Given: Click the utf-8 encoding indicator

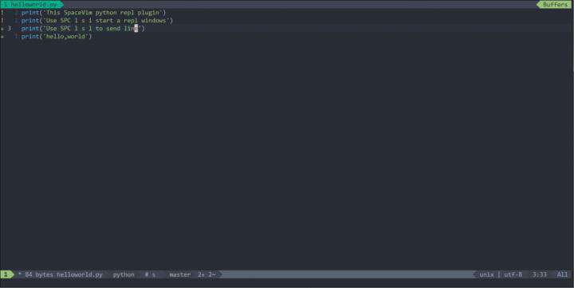Looking at the screenshot, I should pos(513,274).
